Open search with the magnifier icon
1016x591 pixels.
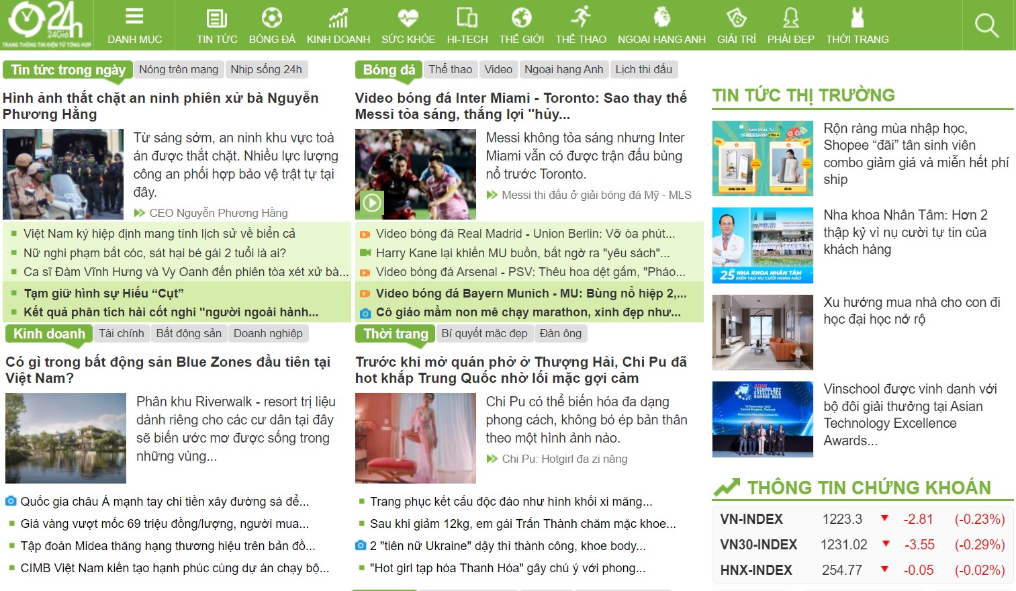point(986,26)
